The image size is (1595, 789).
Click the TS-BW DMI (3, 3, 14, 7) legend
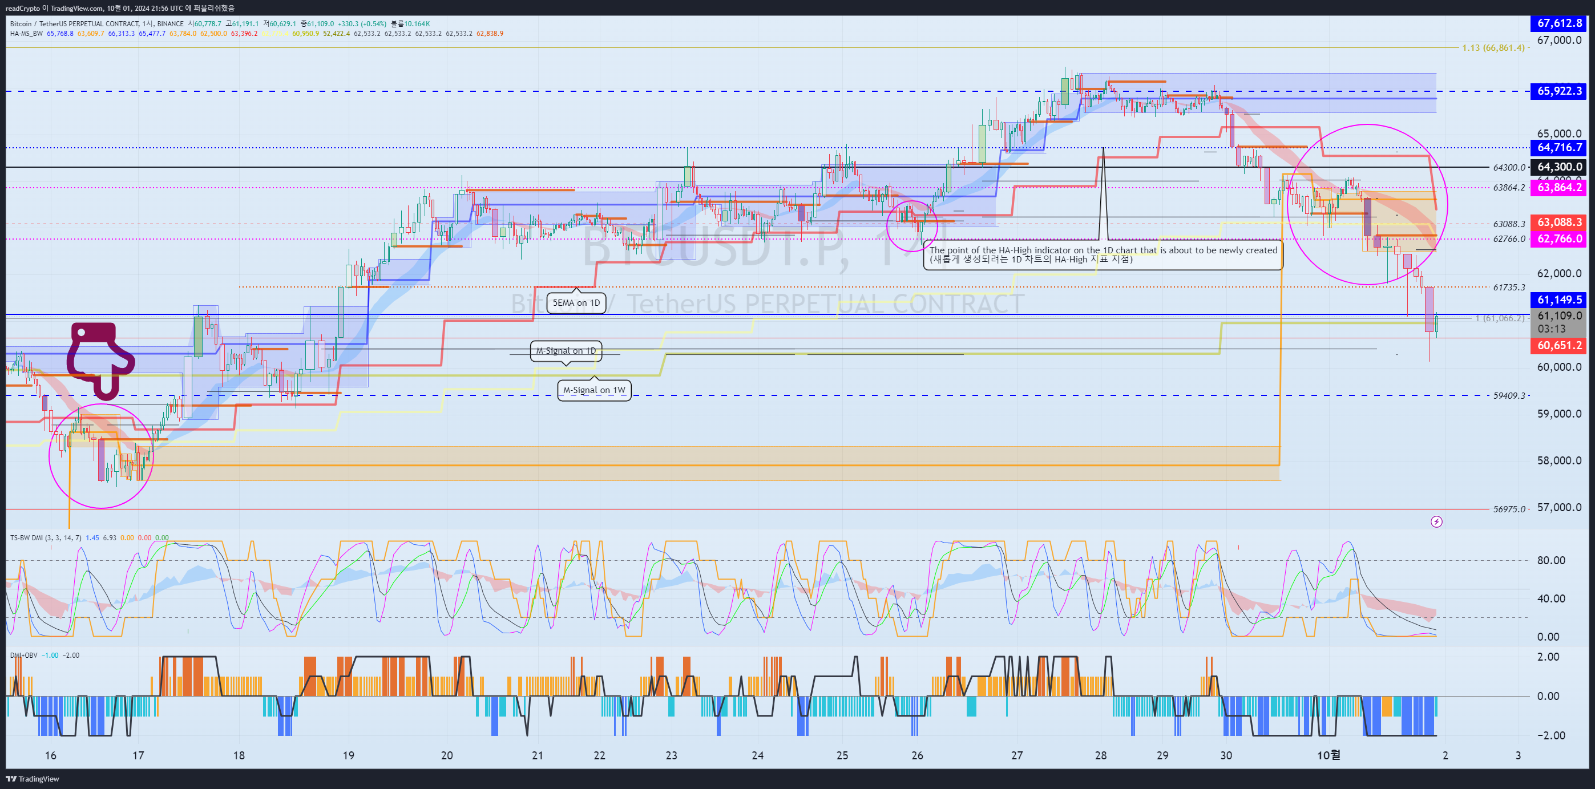point(45,538)
